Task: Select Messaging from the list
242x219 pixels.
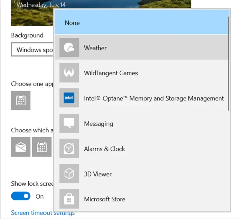Action: [141, 123]
